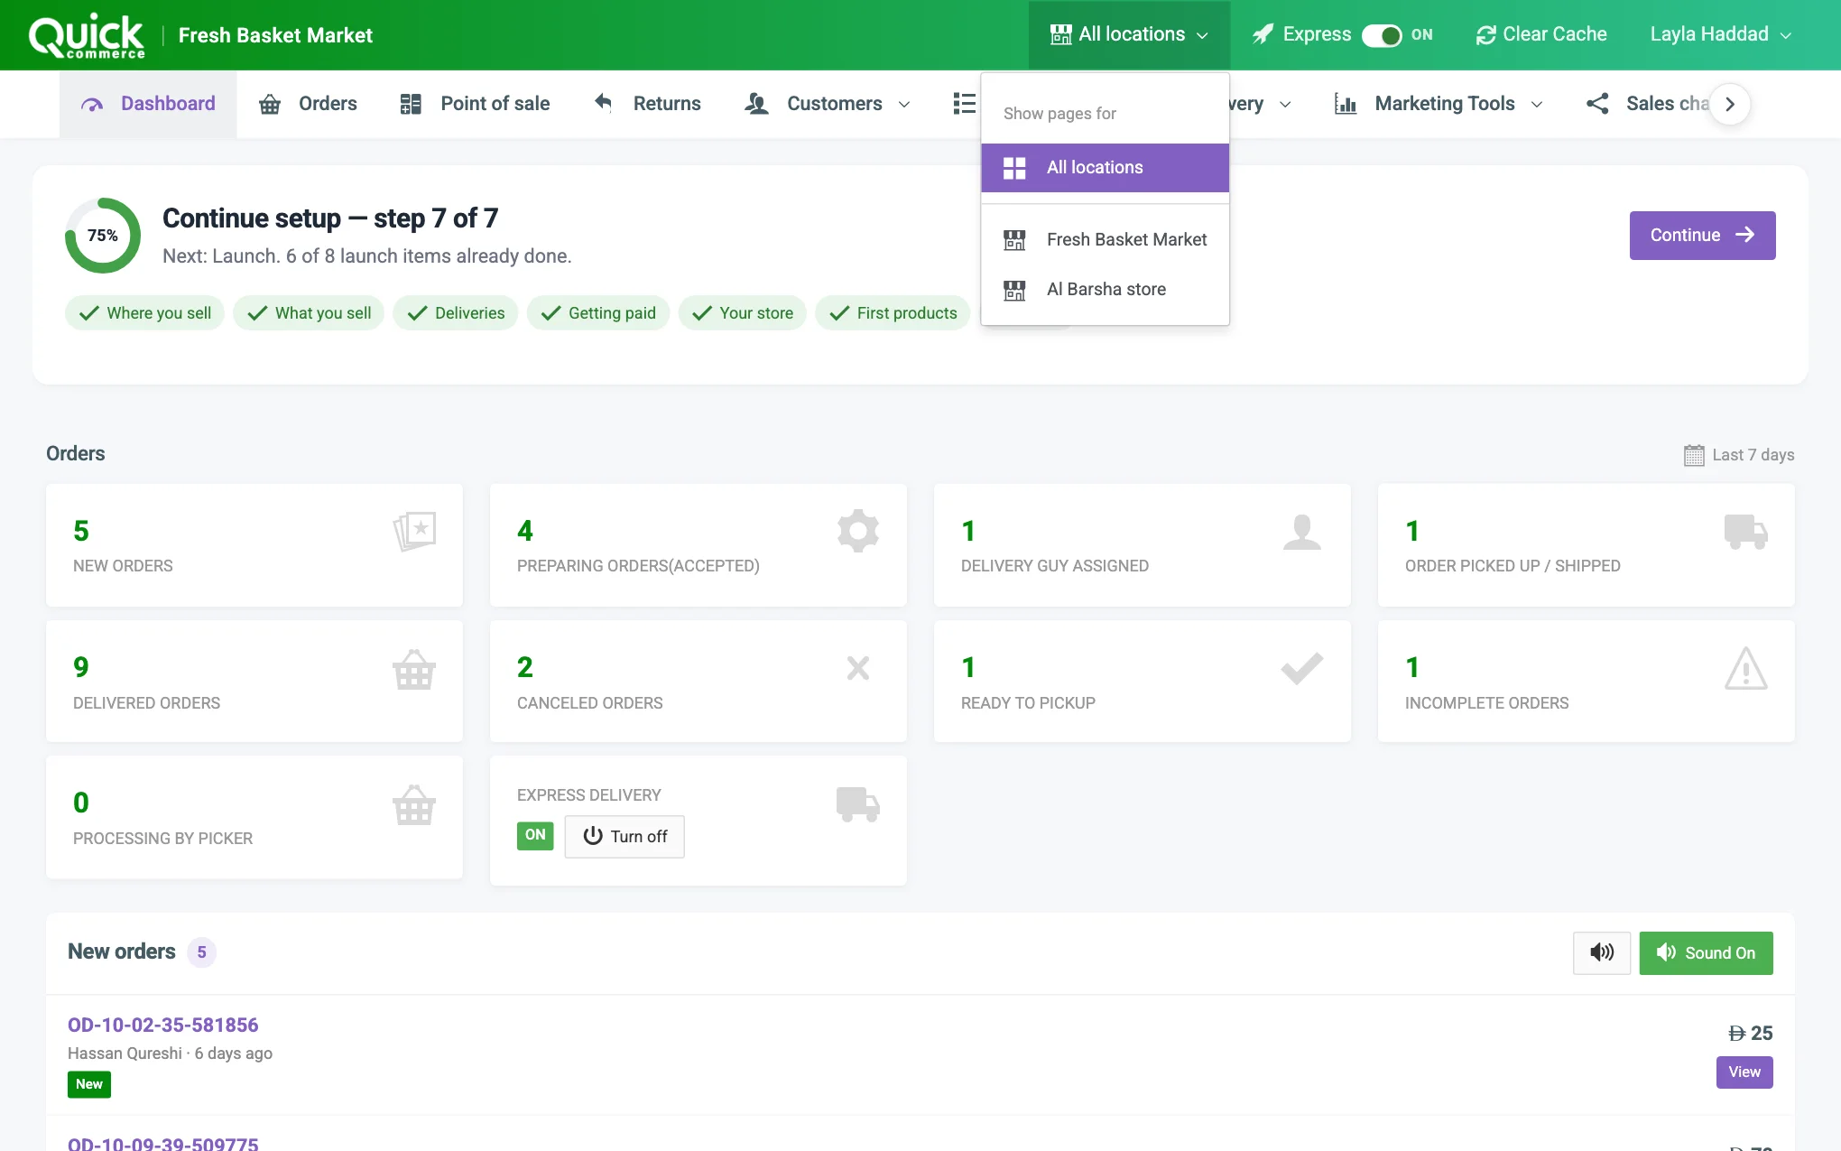The height and width of the screenshot is (1151, 1841).
Task: Click the green ON badge under Express Delivery
Action: click(535, 835)
